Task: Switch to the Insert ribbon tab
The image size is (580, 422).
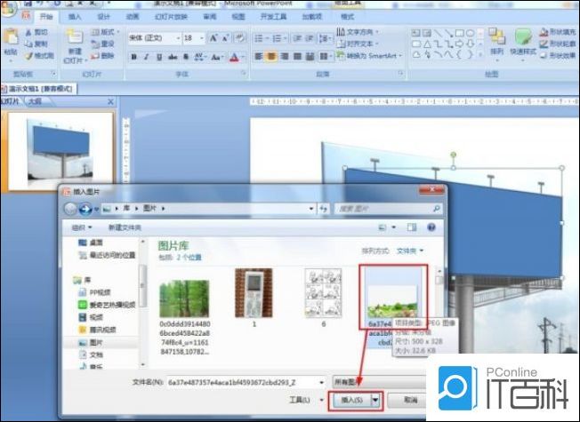Action: 75,17
